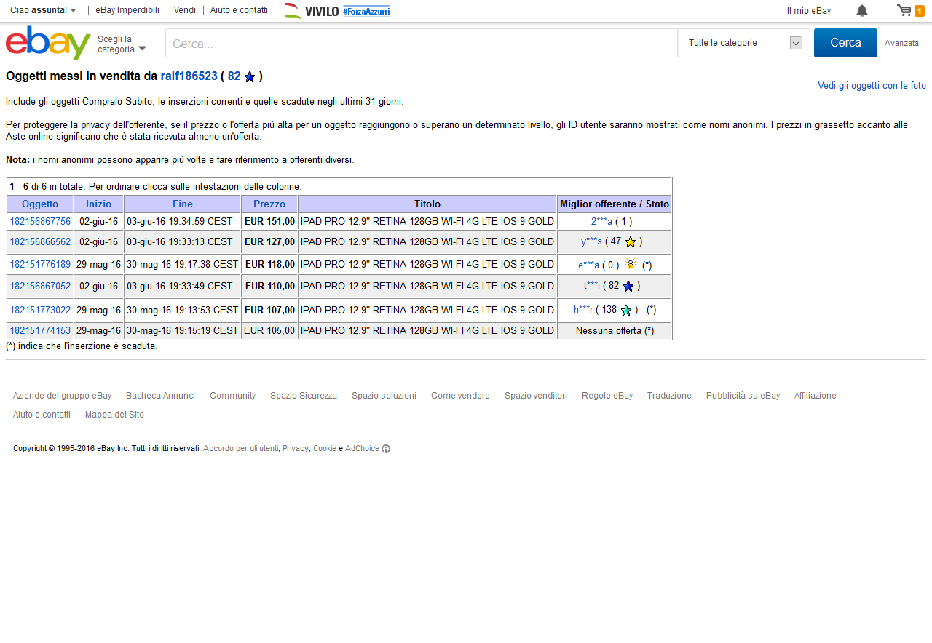The width and height of the screenshot is (932, 643).
Task: Open bidder y***s profile
Action: [x=591, y=241]
